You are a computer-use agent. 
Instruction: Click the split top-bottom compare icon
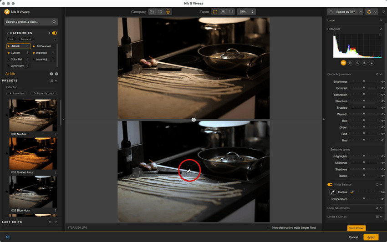(168, 11)
